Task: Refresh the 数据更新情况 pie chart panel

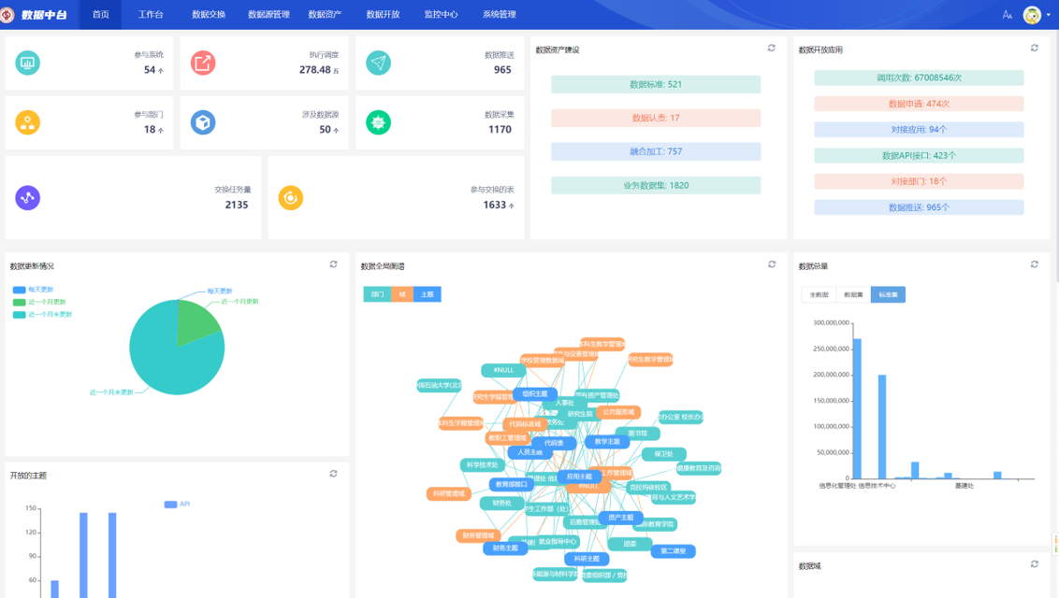Action: point(333,264)
